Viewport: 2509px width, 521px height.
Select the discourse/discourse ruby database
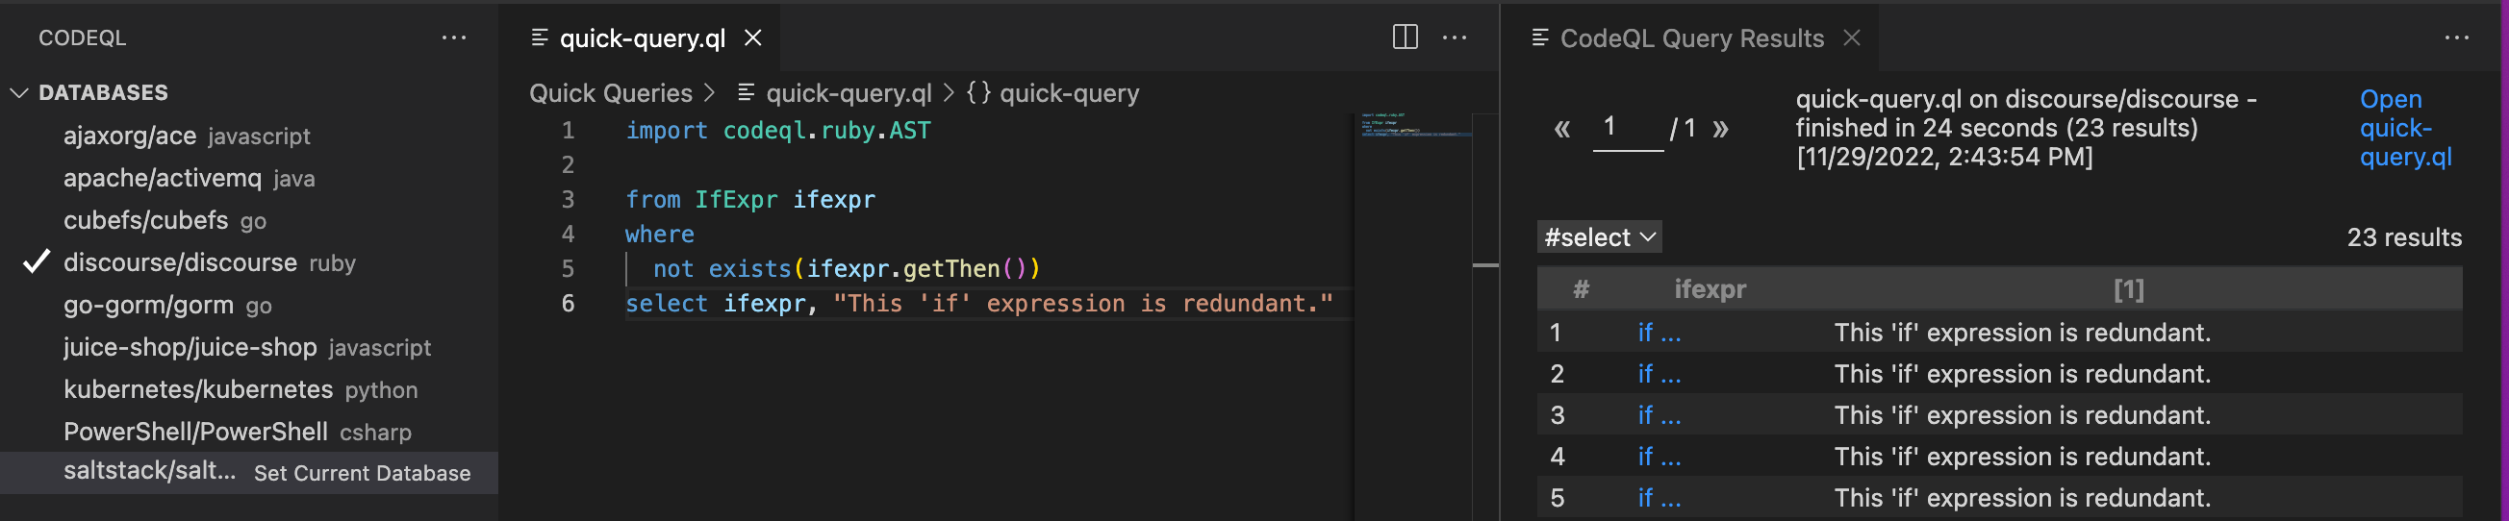click(x=210, y=263)
